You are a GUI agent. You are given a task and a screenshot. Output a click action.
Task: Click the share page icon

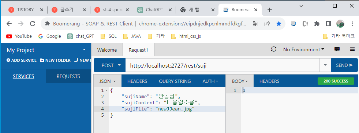coord(267,24)
